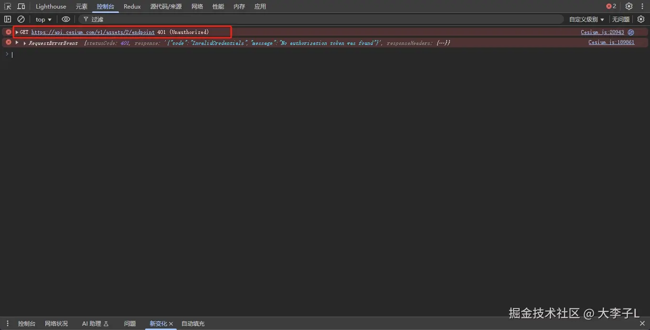Open source link Cesium.js:189861

pyautogui.click(x=611, y=43)
